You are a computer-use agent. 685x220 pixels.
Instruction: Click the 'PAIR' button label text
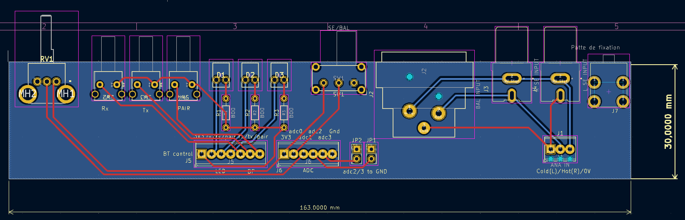pos(184,108)
